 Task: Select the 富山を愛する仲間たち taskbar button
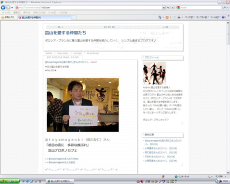(x=60, y=181)
